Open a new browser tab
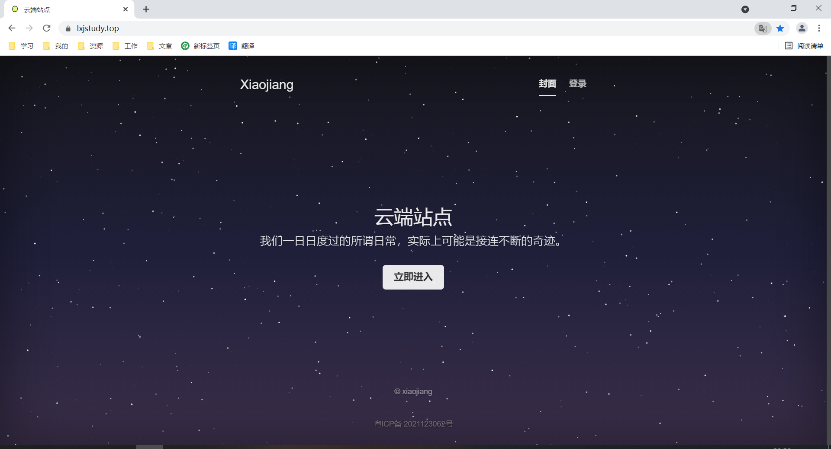 [146, 9]
